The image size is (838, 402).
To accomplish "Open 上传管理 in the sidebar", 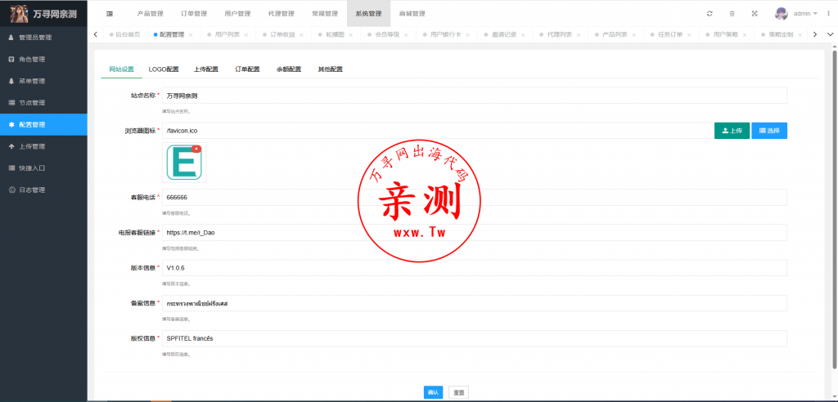I will pyautogui.click(x=43, y=146).
